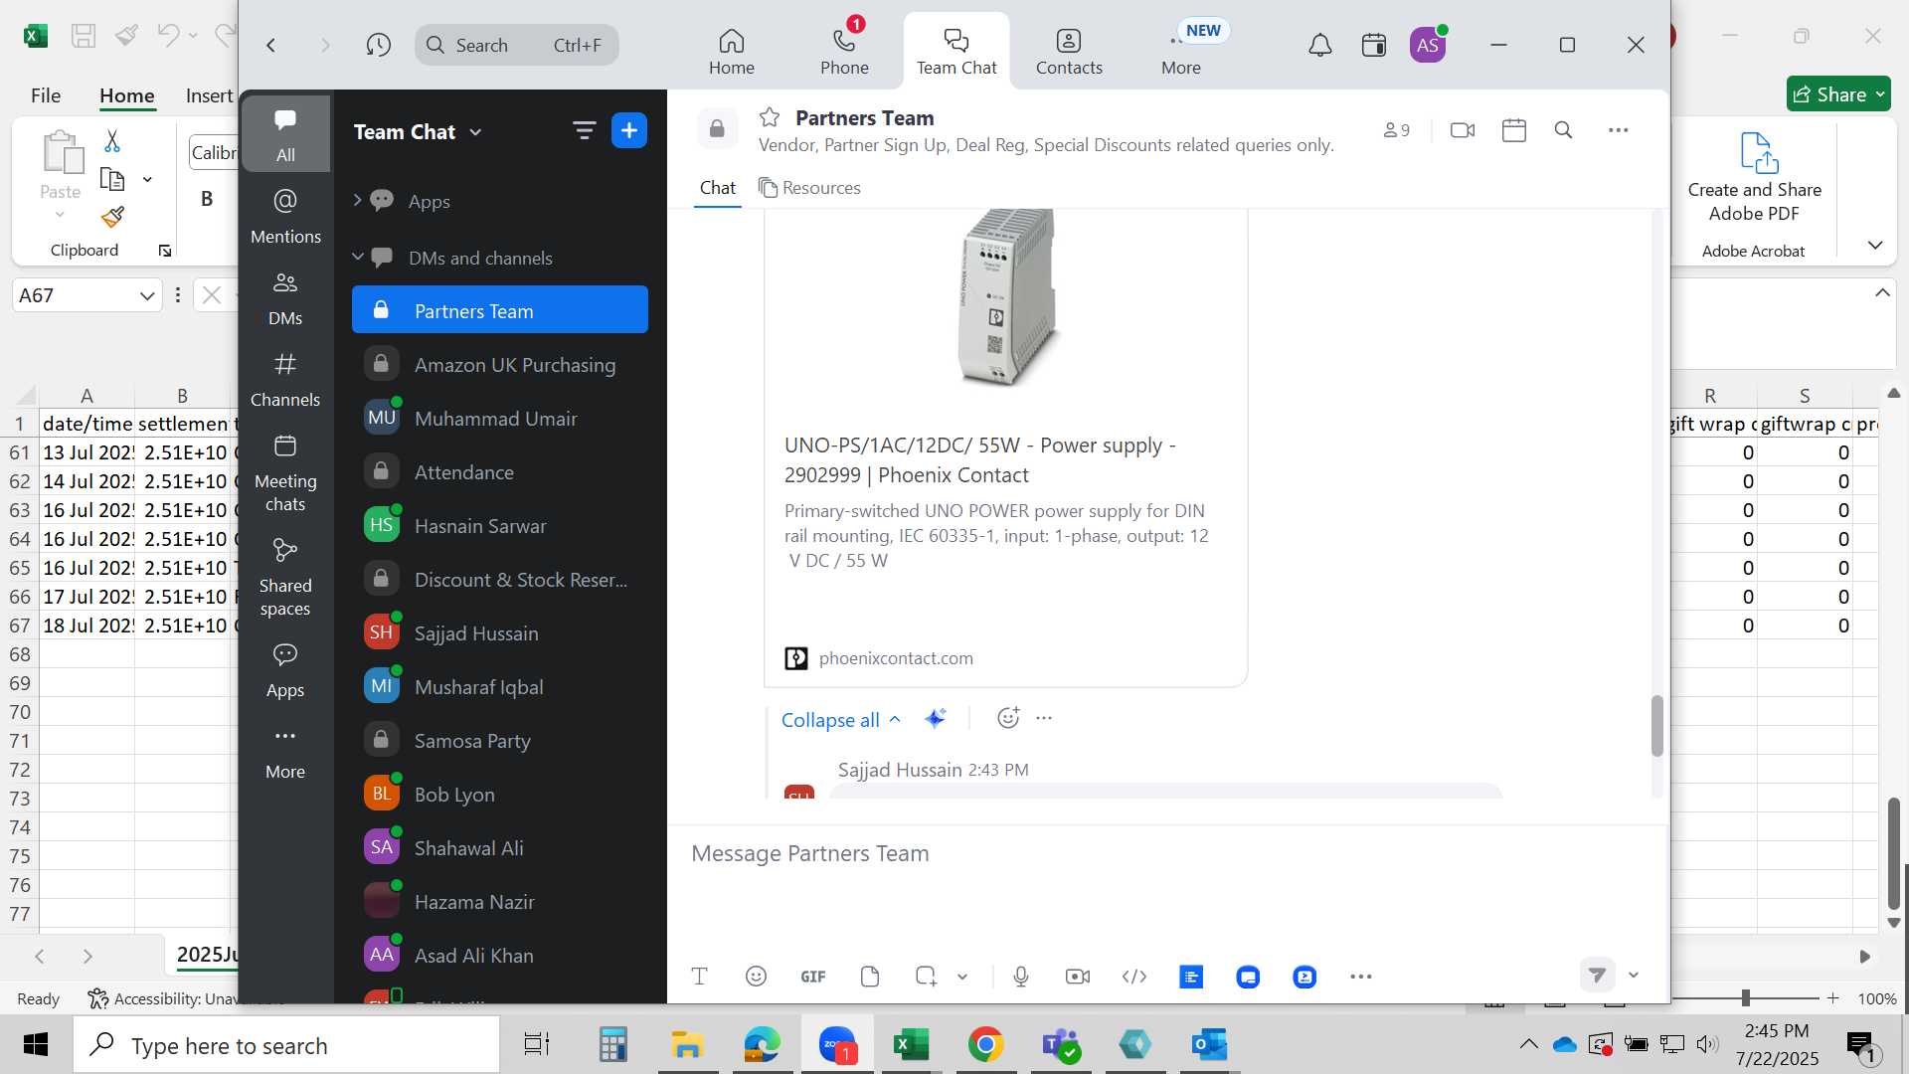Open Channels in the sidebar
The width and height of the screenshot is (1909, 1074).
(x=285, y=380)
